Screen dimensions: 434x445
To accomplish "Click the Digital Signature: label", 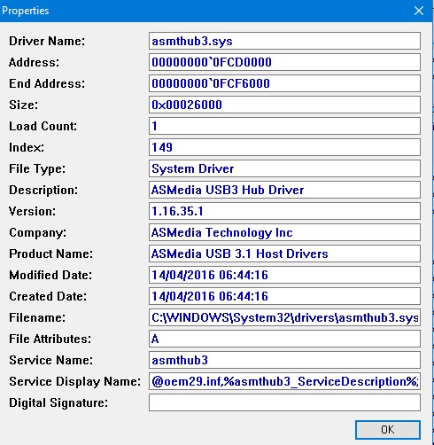I will pos(58,403).
